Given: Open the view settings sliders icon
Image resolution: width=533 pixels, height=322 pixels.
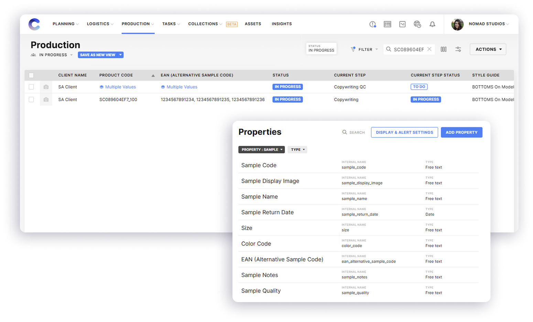Looking at the screenshot, I should tap(458, 49).
